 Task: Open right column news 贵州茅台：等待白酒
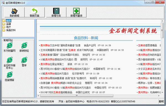pyautogui.click(x=149, y=78)
